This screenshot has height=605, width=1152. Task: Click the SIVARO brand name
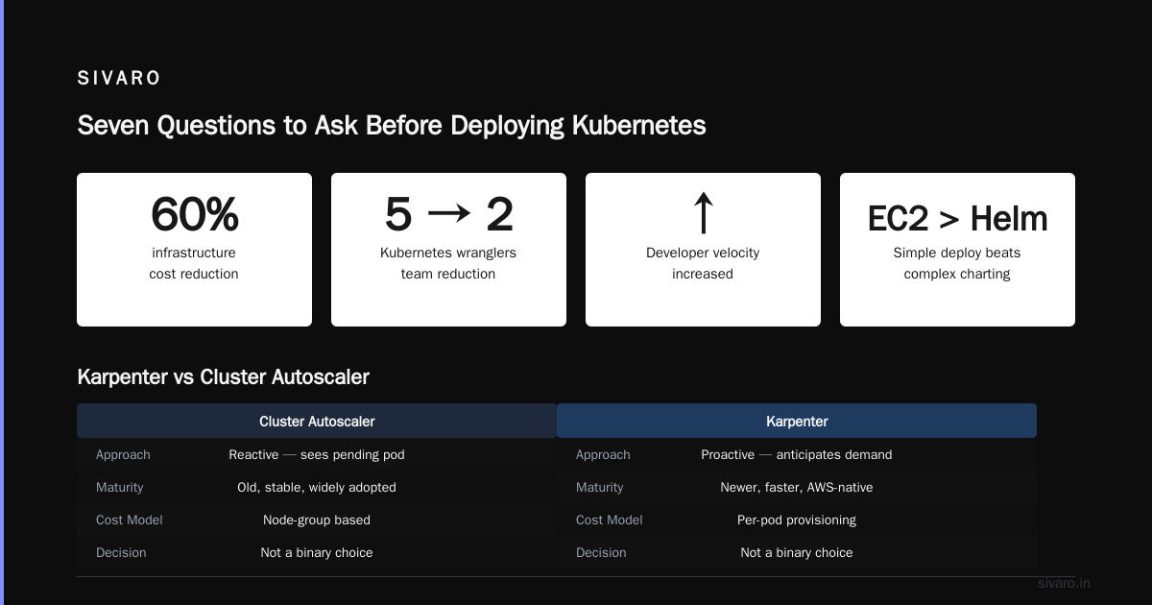tap(119, 79)
